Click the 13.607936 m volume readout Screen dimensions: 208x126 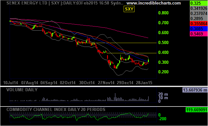tap(195, 90)
